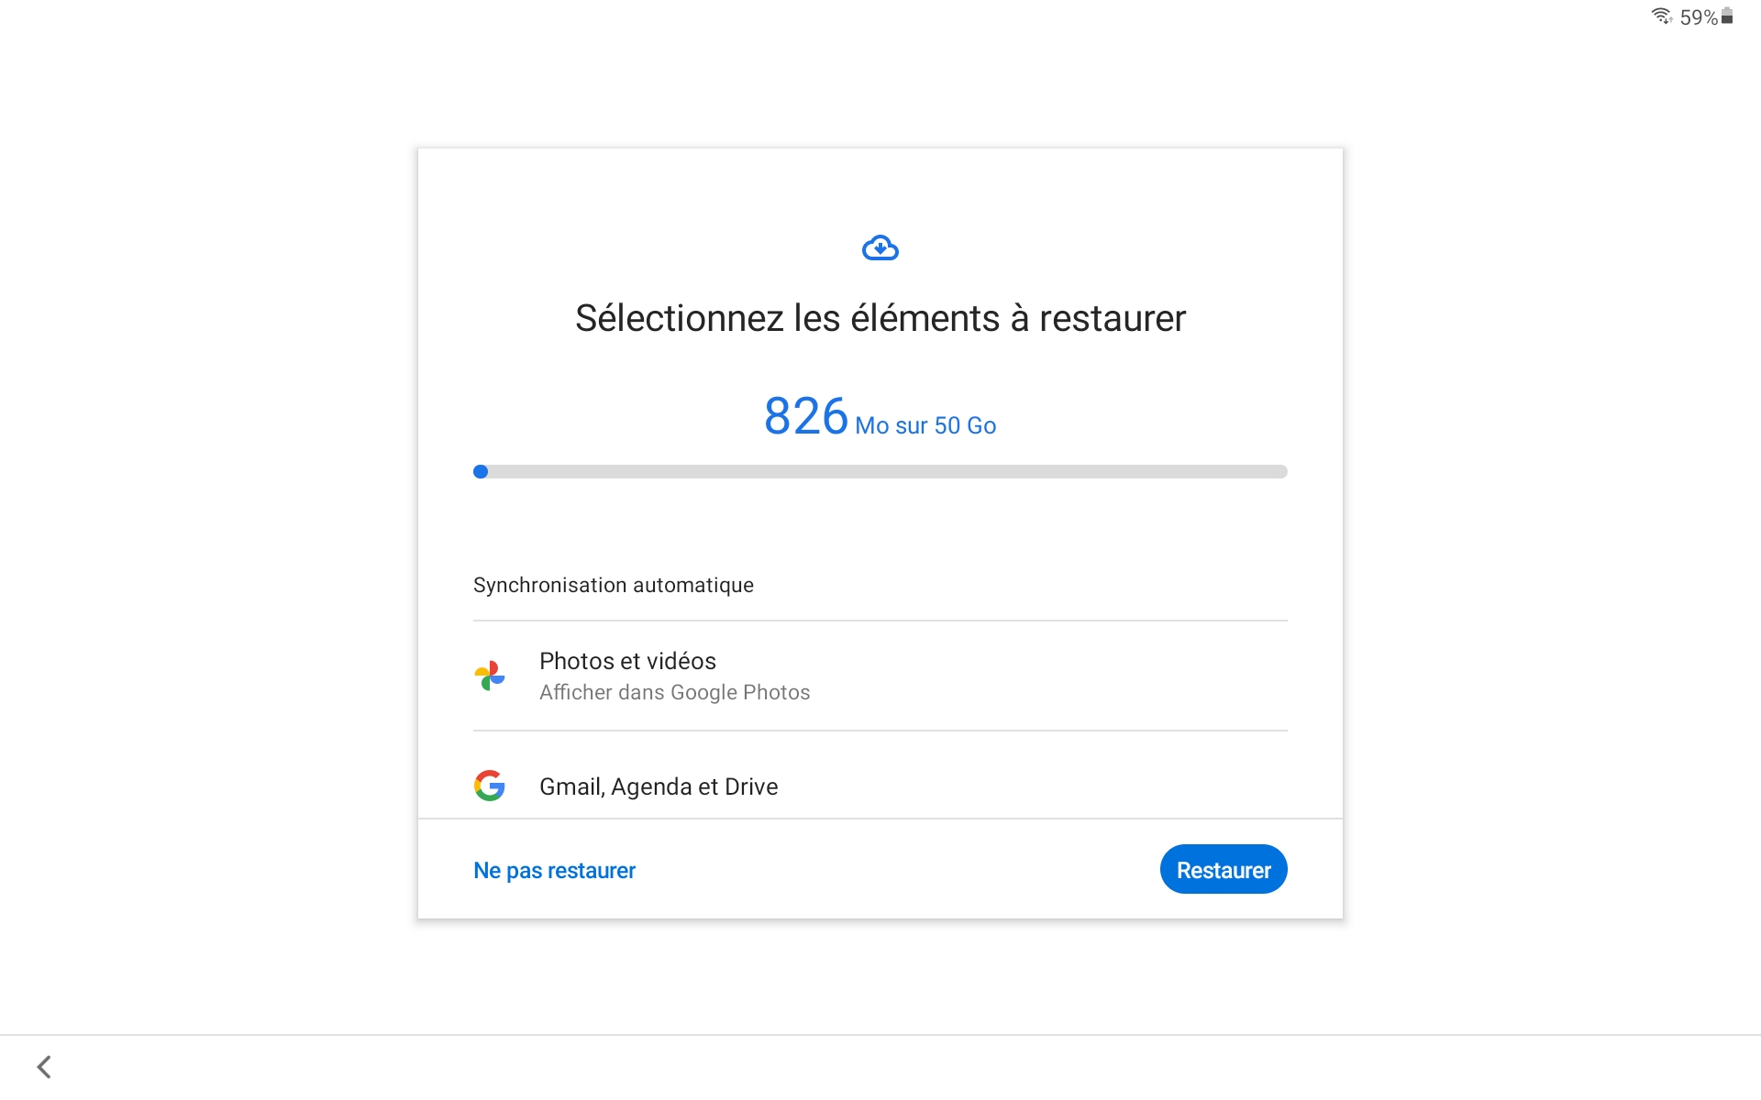Tap the Google Photos pinwheel icon
This screenshot has height=1100, width=1761.
(x=490, y=676)
